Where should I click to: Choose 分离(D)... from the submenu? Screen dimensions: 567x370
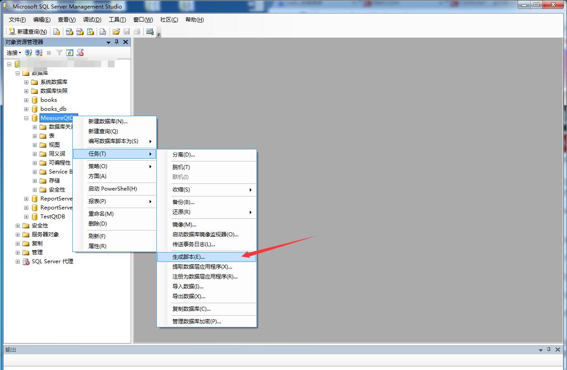[207, 155]
